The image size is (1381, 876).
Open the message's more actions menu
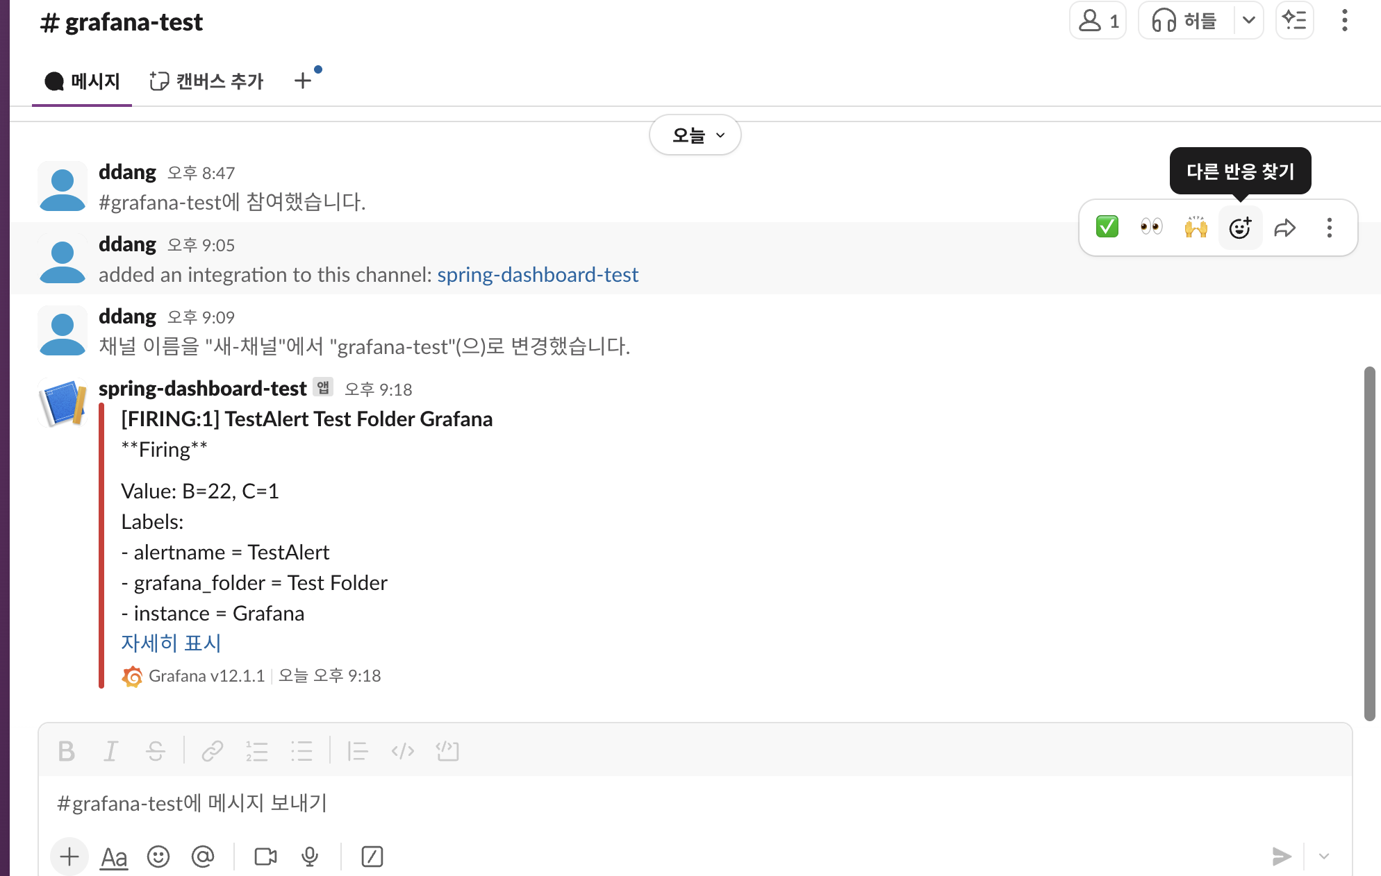coord(1329,227)
